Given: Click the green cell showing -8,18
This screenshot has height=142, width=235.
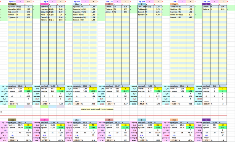Looking at the screenshot, I should 190,128.
